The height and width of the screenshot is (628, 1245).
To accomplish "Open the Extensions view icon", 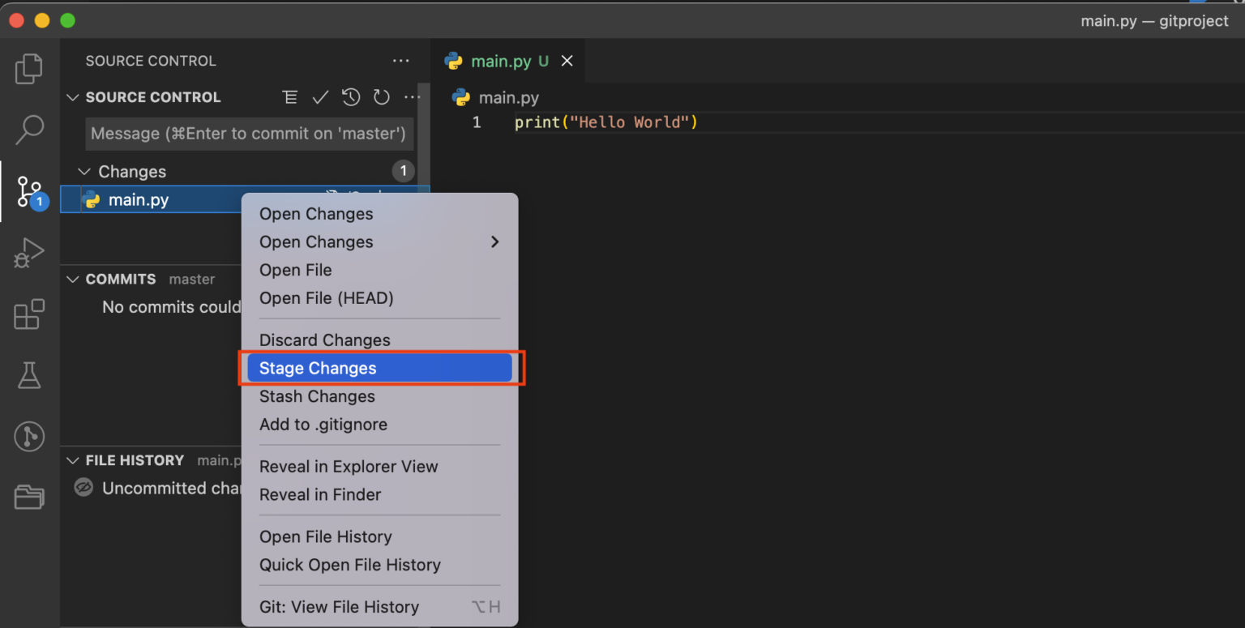I will point(29,314).
